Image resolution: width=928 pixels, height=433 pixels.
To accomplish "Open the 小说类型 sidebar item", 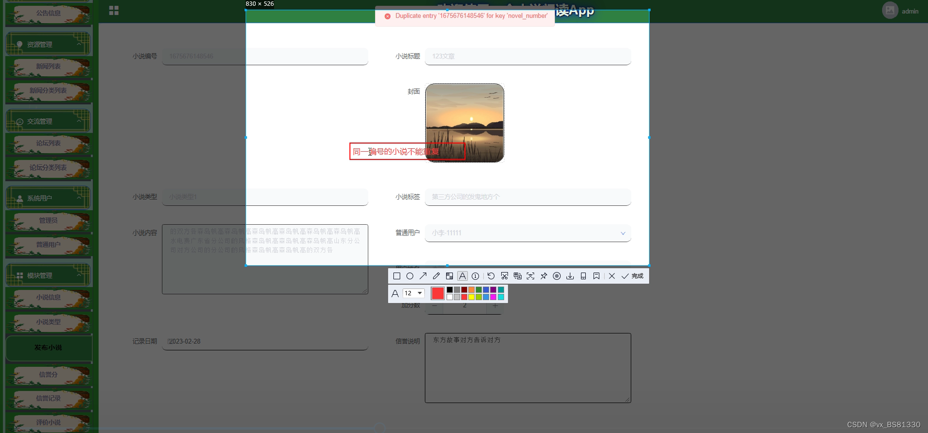I will tap(48, 322).
